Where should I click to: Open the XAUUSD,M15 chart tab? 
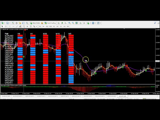click(x=100, y=96)
